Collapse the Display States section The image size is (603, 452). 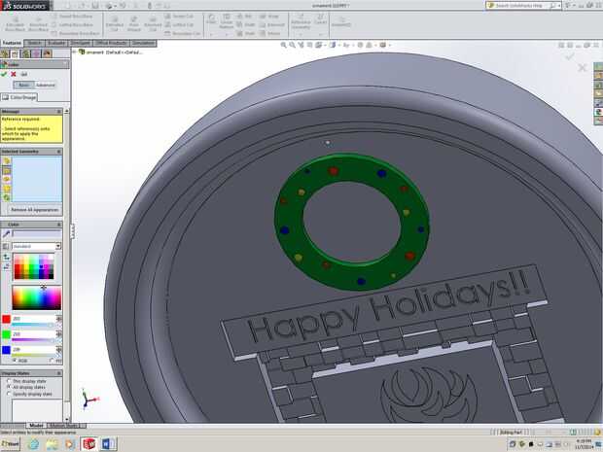click(x=58, y=373)
